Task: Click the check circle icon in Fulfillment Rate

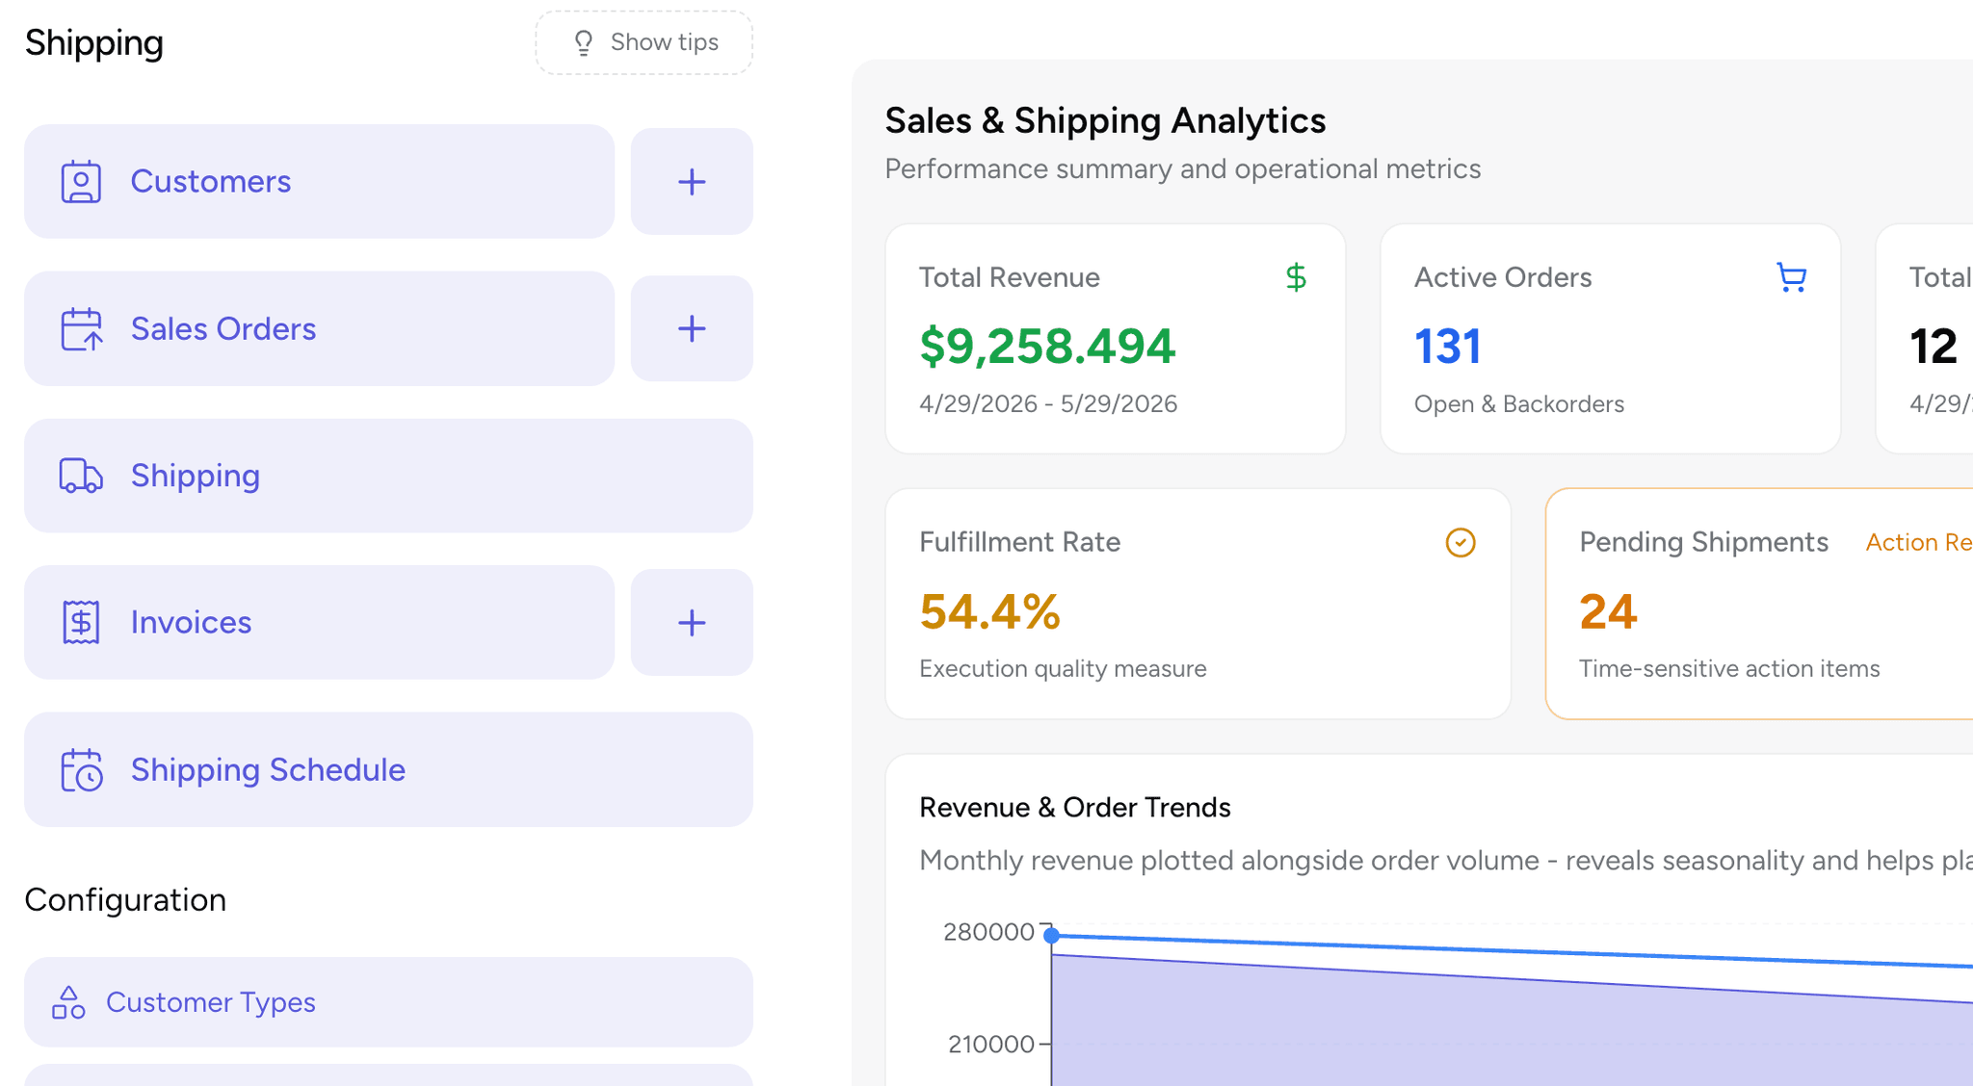Action: pyautogui.click(x=1460, y=542)
